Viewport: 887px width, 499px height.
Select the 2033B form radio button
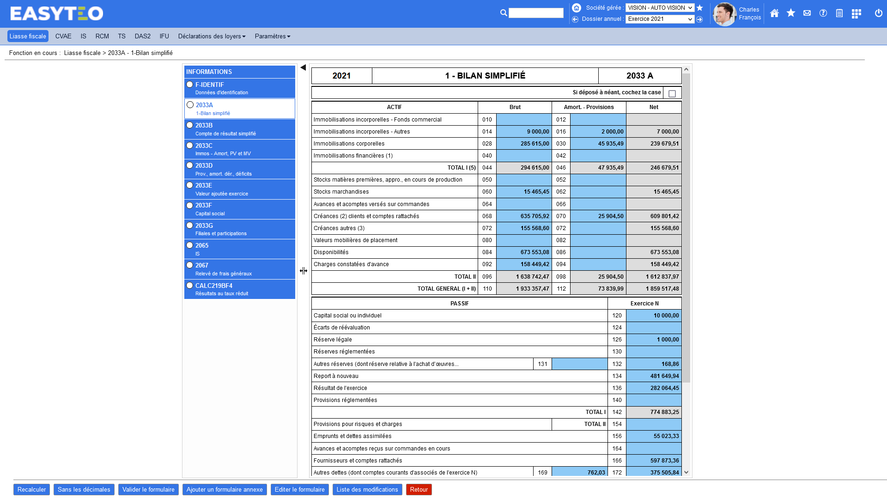coord(189,125)
